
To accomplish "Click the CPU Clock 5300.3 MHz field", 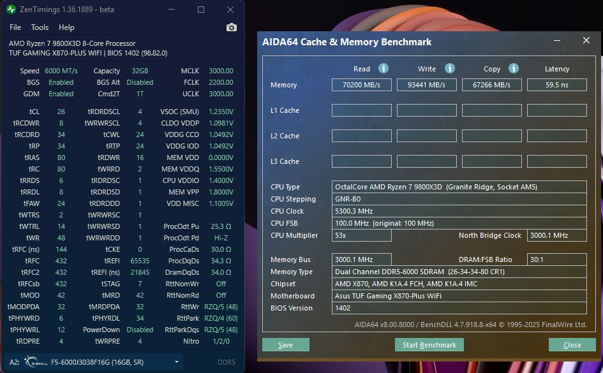I will 459,211.
